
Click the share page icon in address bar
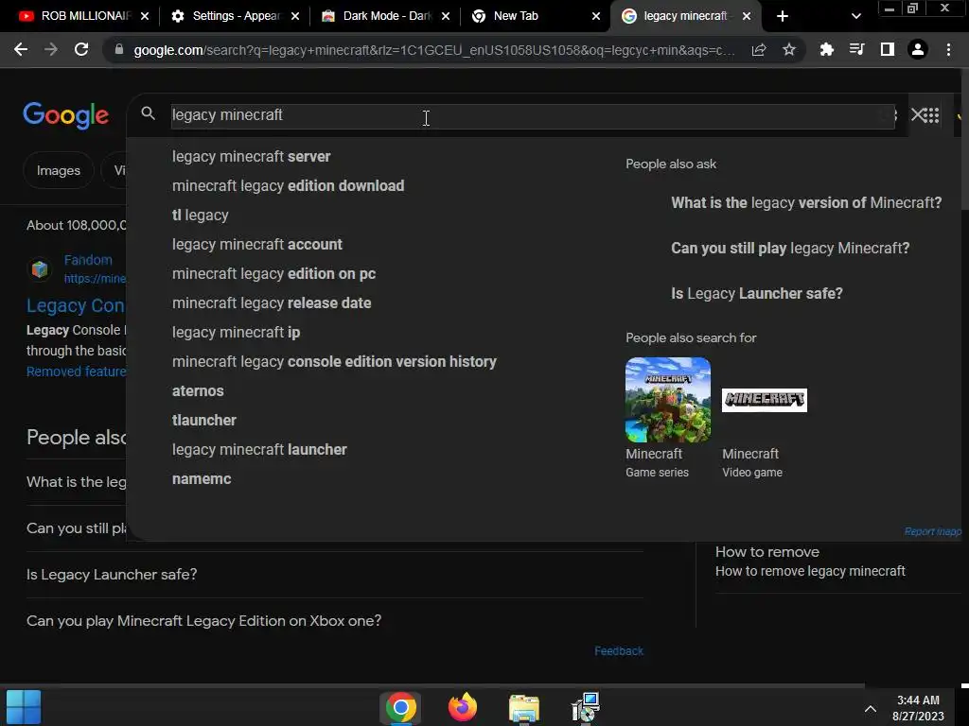pyautogui.click(x=759, y=49)
